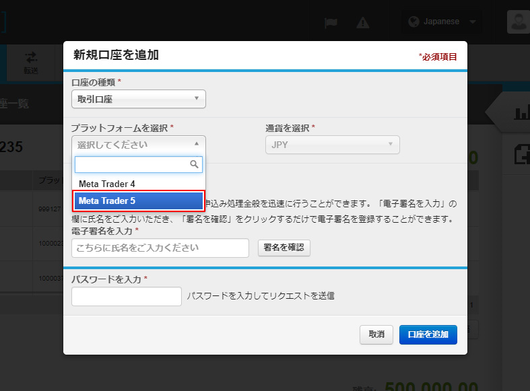This screenshot has width=530, height=391.
Task: Click the flag icon in top bar
Action: 331,23
